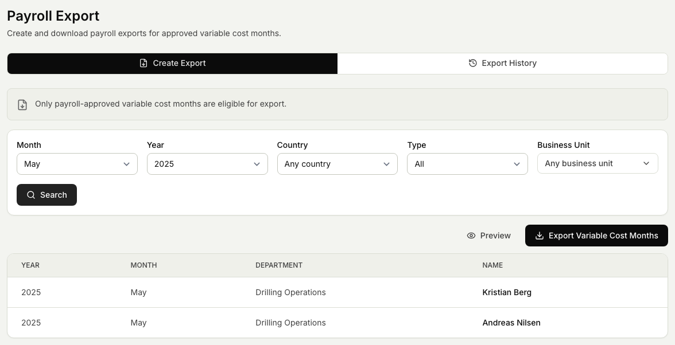675x345 pixels.
Task: Click the Country field label
Action: (x=292, y=145)
